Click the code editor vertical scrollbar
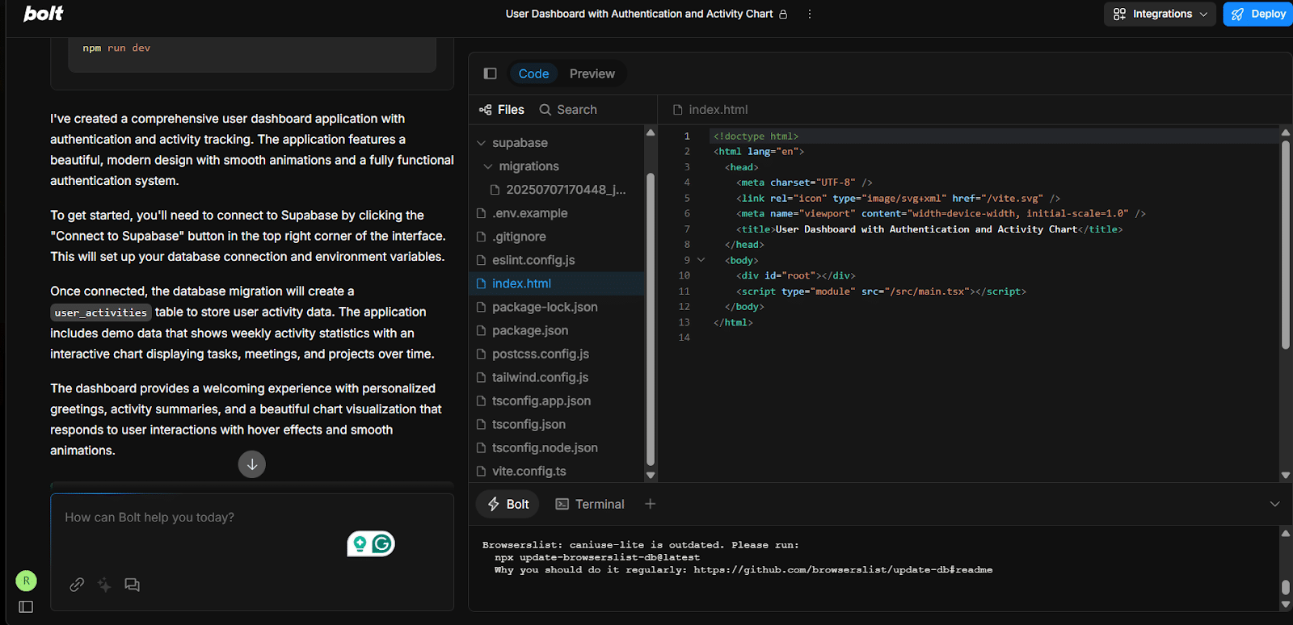 point(1285,245)
